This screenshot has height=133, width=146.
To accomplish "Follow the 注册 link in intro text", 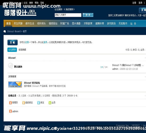I will pos(27,42).
